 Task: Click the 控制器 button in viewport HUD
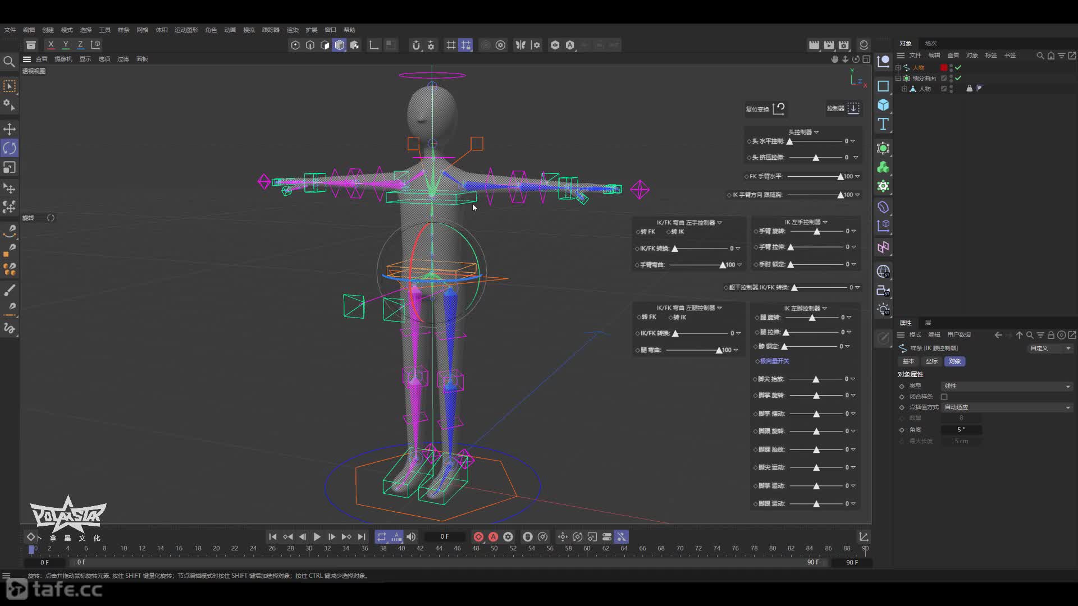[843, 108]
